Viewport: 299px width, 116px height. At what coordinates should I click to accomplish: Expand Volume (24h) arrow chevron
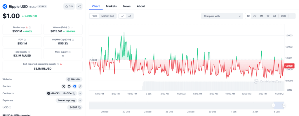(x=72, y=27)
